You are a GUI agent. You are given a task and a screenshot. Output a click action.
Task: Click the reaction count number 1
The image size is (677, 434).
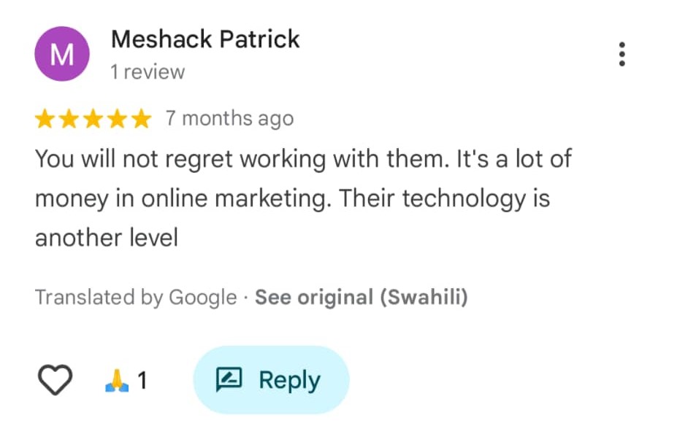pos(142,380)
